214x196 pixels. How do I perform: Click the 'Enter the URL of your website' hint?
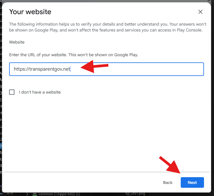click(x=74, y=55)
